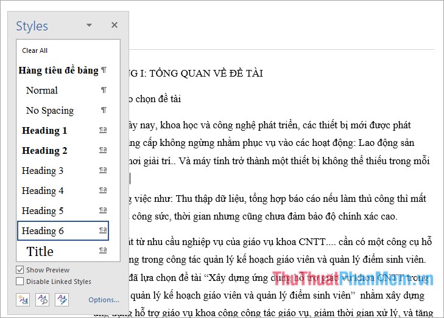Apply the Title style

[x=63, y=251]
